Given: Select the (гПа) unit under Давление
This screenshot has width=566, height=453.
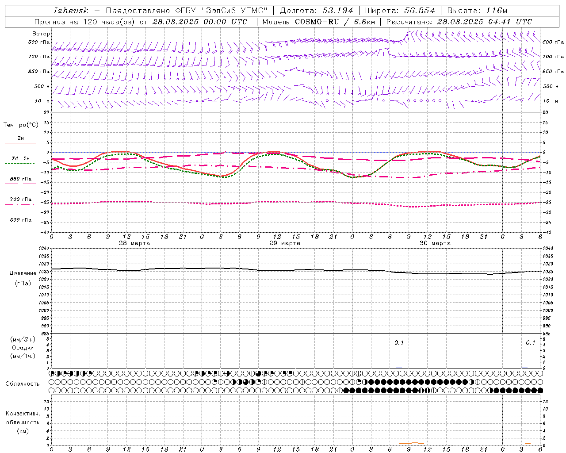Looking at the screenshot, I should (x=23, y=283).
